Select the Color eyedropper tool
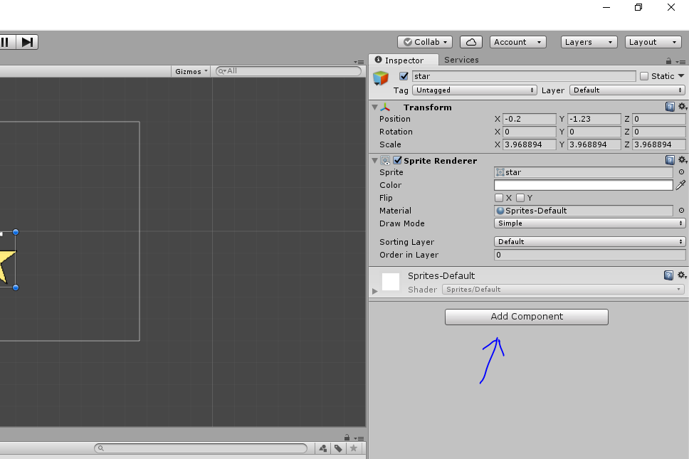 point(680,185)
